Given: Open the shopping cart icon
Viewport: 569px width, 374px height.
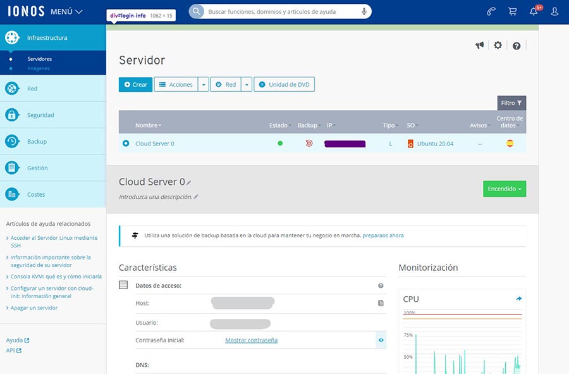Looking at the screenshot, I should click(x=512, y=11).
